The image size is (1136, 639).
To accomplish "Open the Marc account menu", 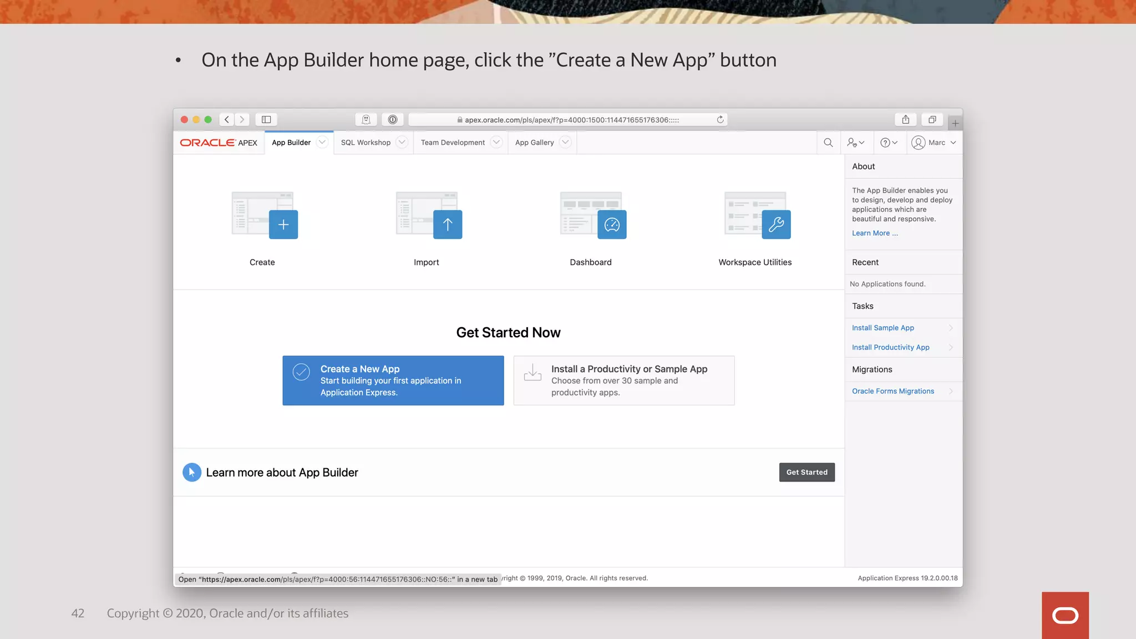I will pyautogui.click(x=934, y=143).
